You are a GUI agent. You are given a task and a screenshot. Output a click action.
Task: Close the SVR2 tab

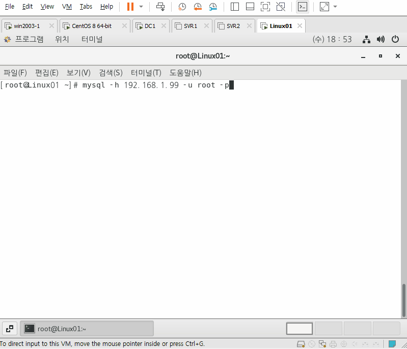(249, 25)
